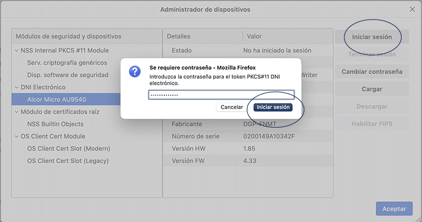Click the Fabricante row label

(187, 124)
